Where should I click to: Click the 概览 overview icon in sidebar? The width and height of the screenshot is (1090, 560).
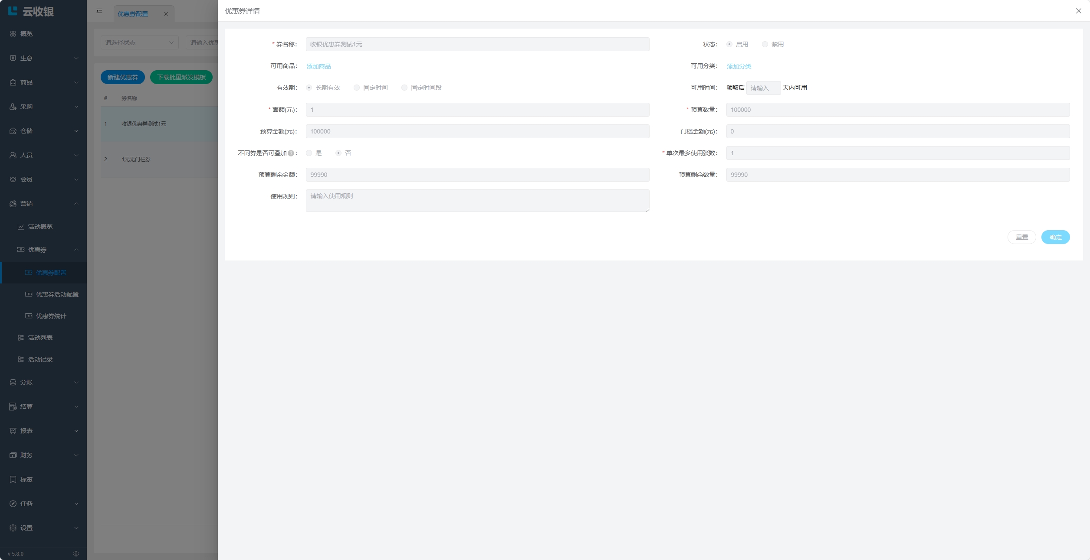point(13,34)
